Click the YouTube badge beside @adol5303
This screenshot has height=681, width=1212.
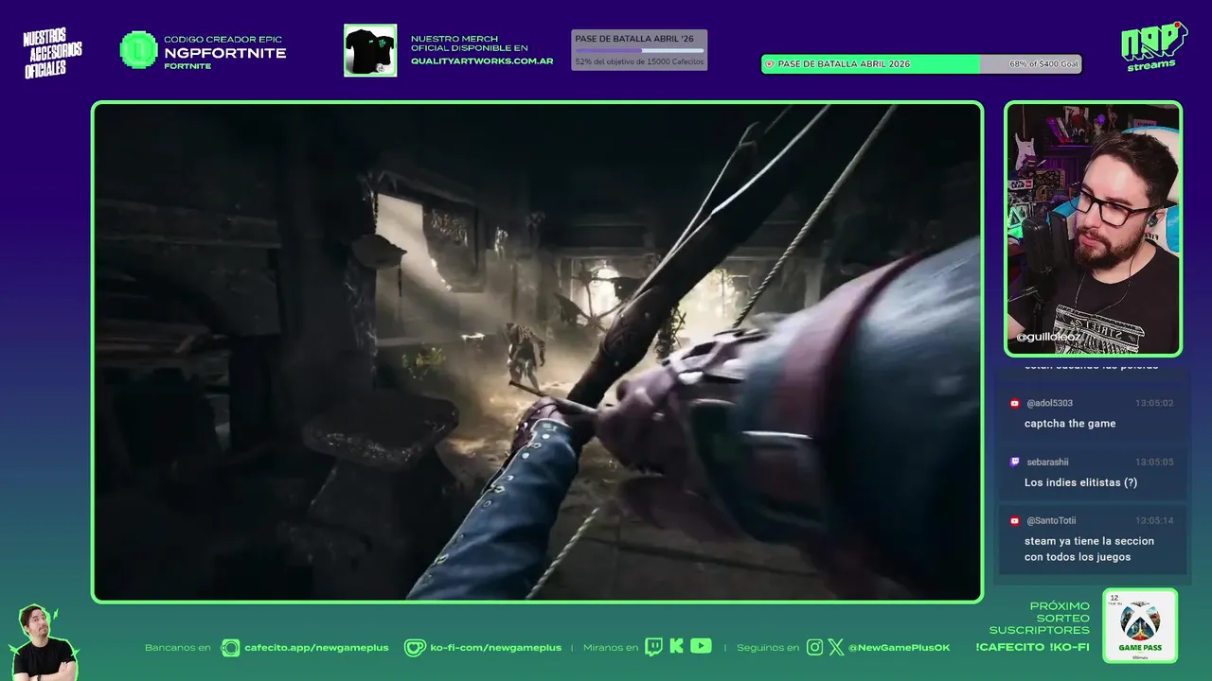(1015, 403)
